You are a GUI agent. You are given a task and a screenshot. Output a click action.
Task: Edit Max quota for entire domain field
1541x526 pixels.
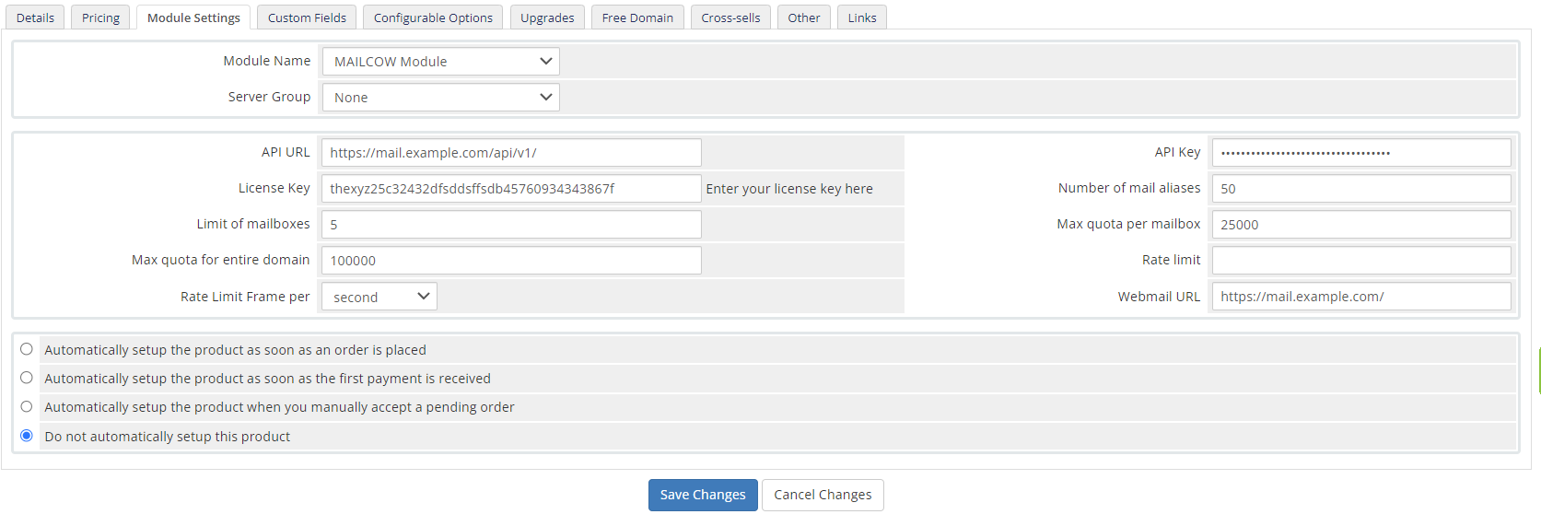[x=511, y=261]
